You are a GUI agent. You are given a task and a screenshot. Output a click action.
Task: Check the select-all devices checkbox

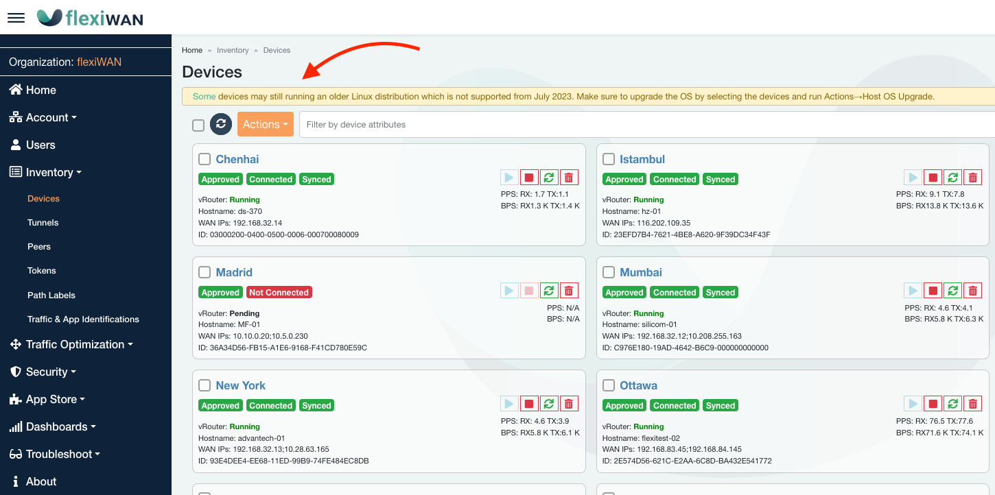click(x=198, y=125)
